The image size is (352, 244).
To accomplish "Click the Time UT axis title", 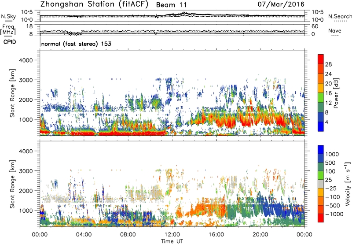I will [172, 241].
